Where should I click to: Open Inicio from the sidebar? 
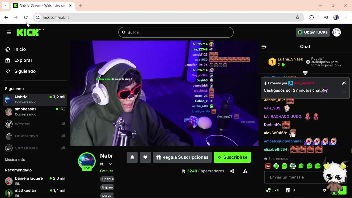(x=20, y=49)
